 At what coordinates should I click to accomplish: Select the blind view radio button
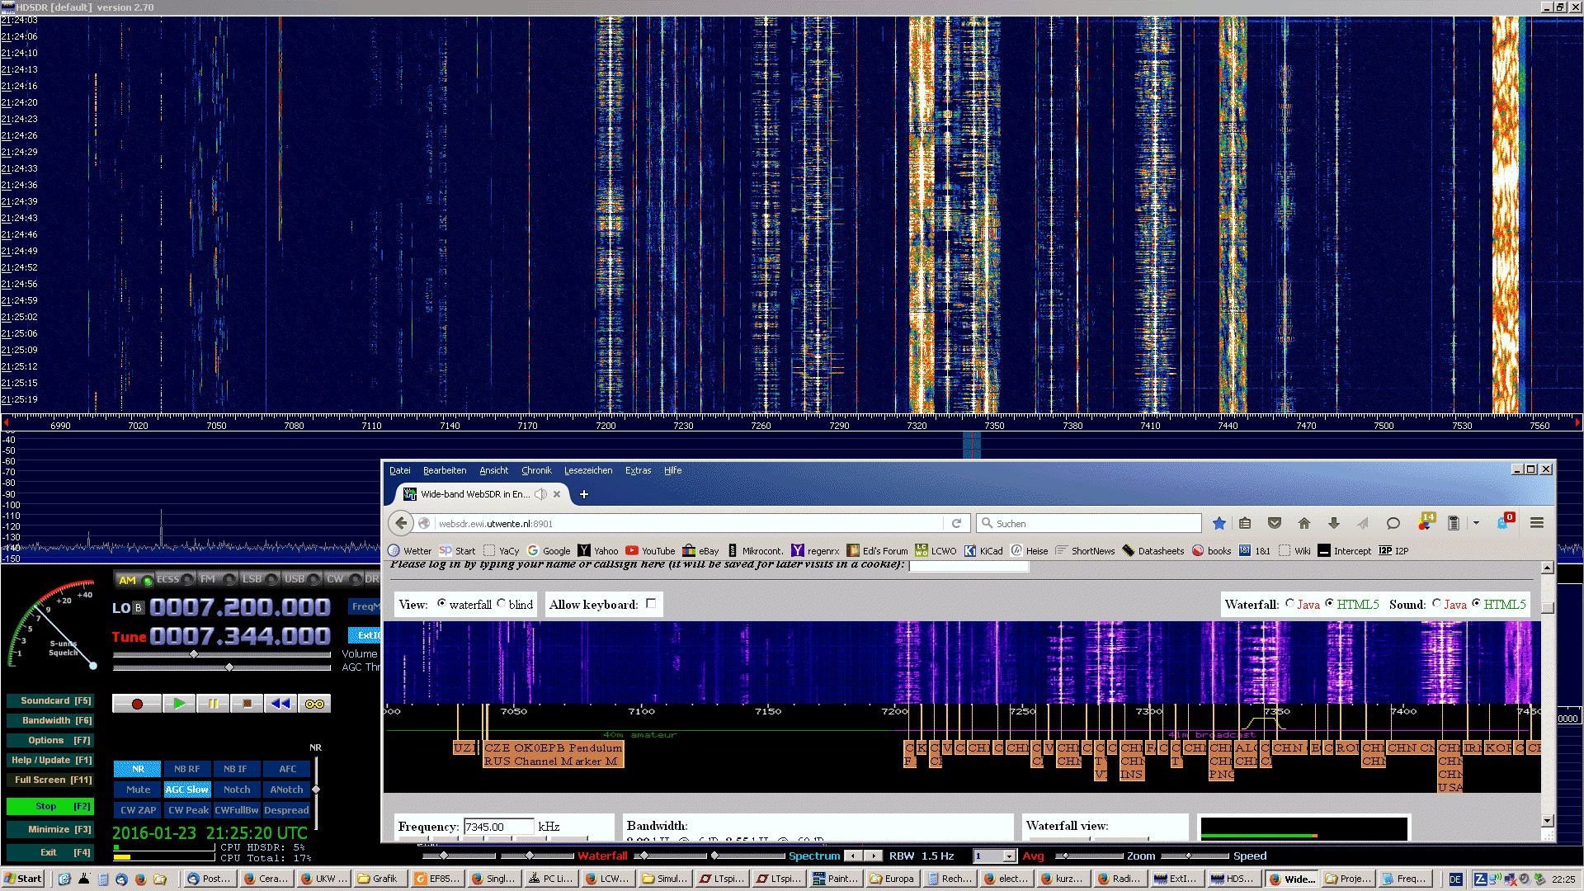tap(501, 604)
